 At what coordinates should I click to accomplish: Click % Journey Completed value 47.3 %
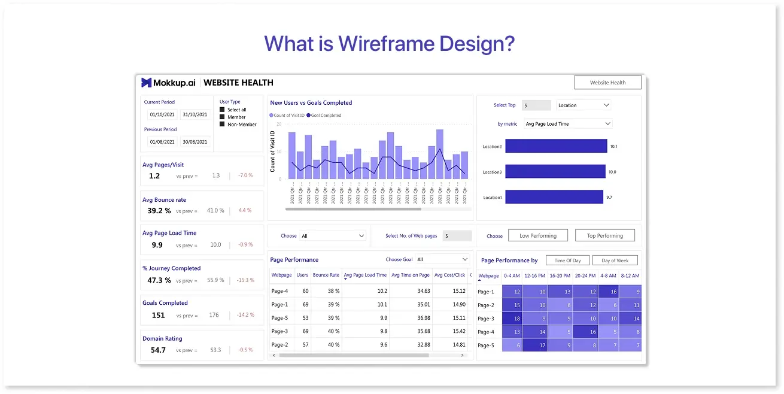(x=159, y=280)
